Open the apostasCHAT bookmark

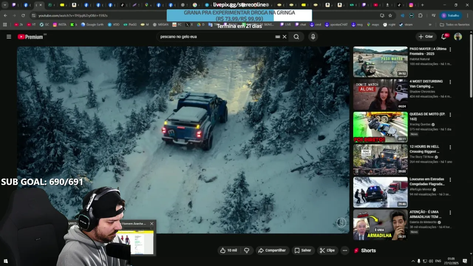pos(336,24)
